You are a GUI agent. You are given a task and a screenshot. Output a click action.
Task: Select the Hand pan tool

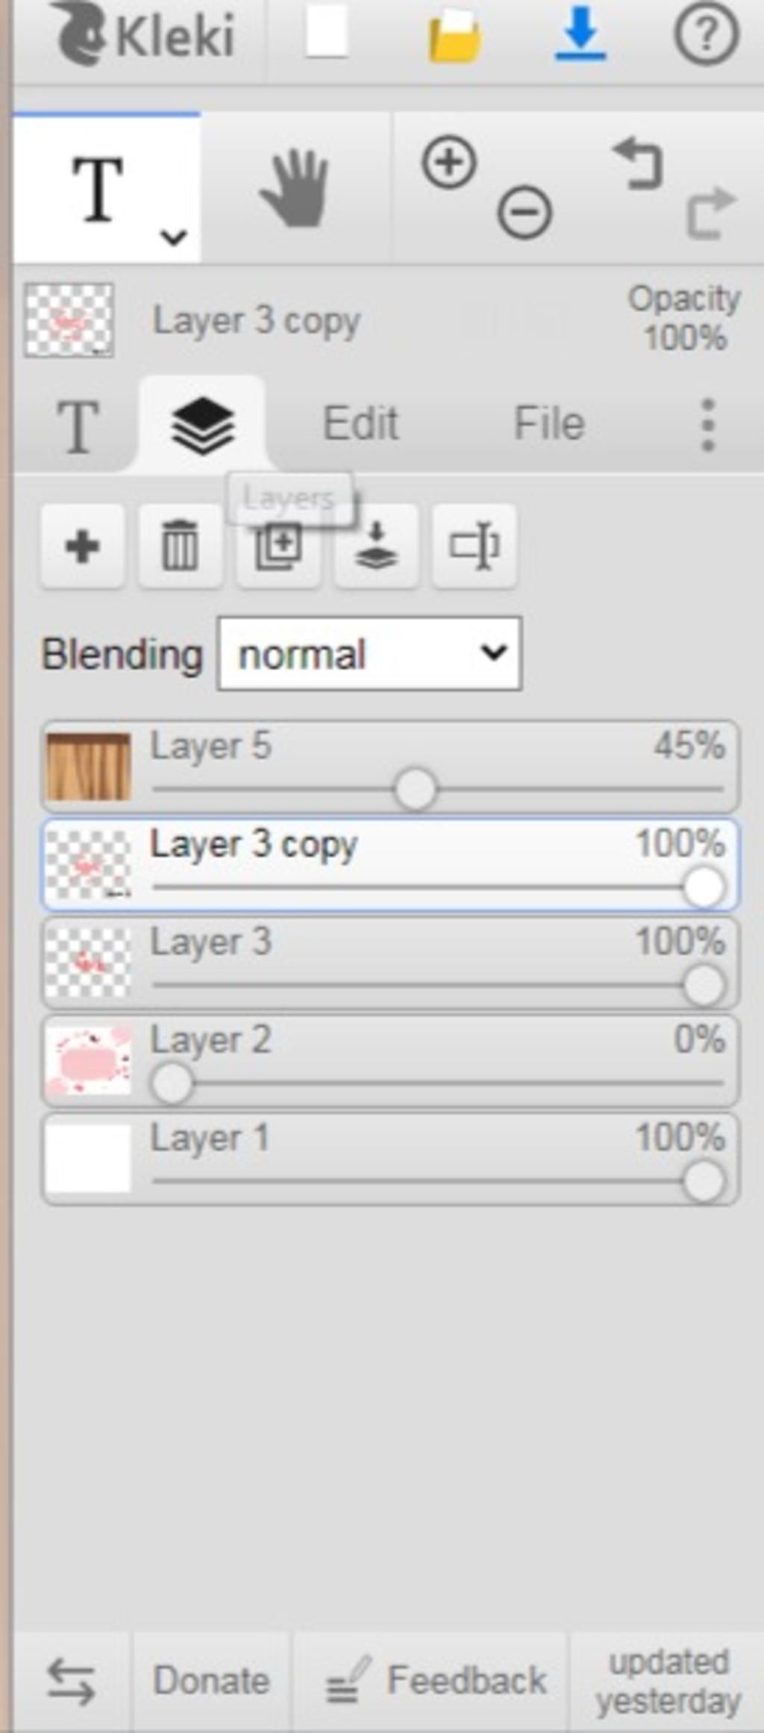(x=295, y=188)
